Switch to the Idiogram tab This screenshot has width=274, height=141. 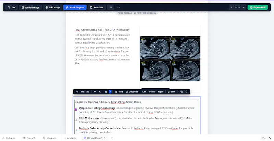(49, 138)
